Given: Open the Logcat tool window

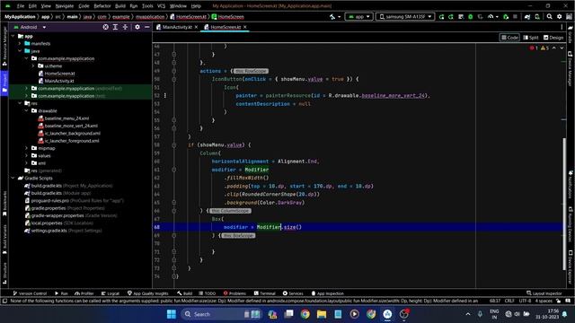Looking at the screenshot, I should tap(111, 293).
